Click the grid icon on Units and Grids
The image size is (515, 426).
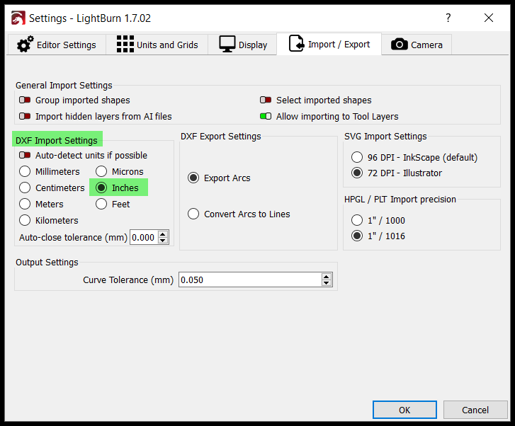tap(125, 45)
